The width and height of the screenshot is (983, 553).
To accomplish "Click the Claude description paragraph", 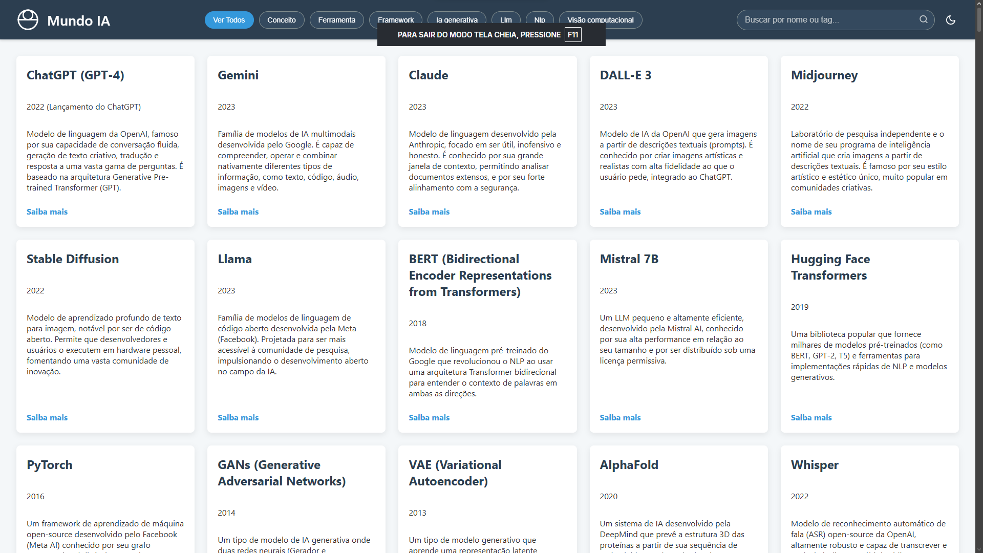I will (x=485, y=161).
